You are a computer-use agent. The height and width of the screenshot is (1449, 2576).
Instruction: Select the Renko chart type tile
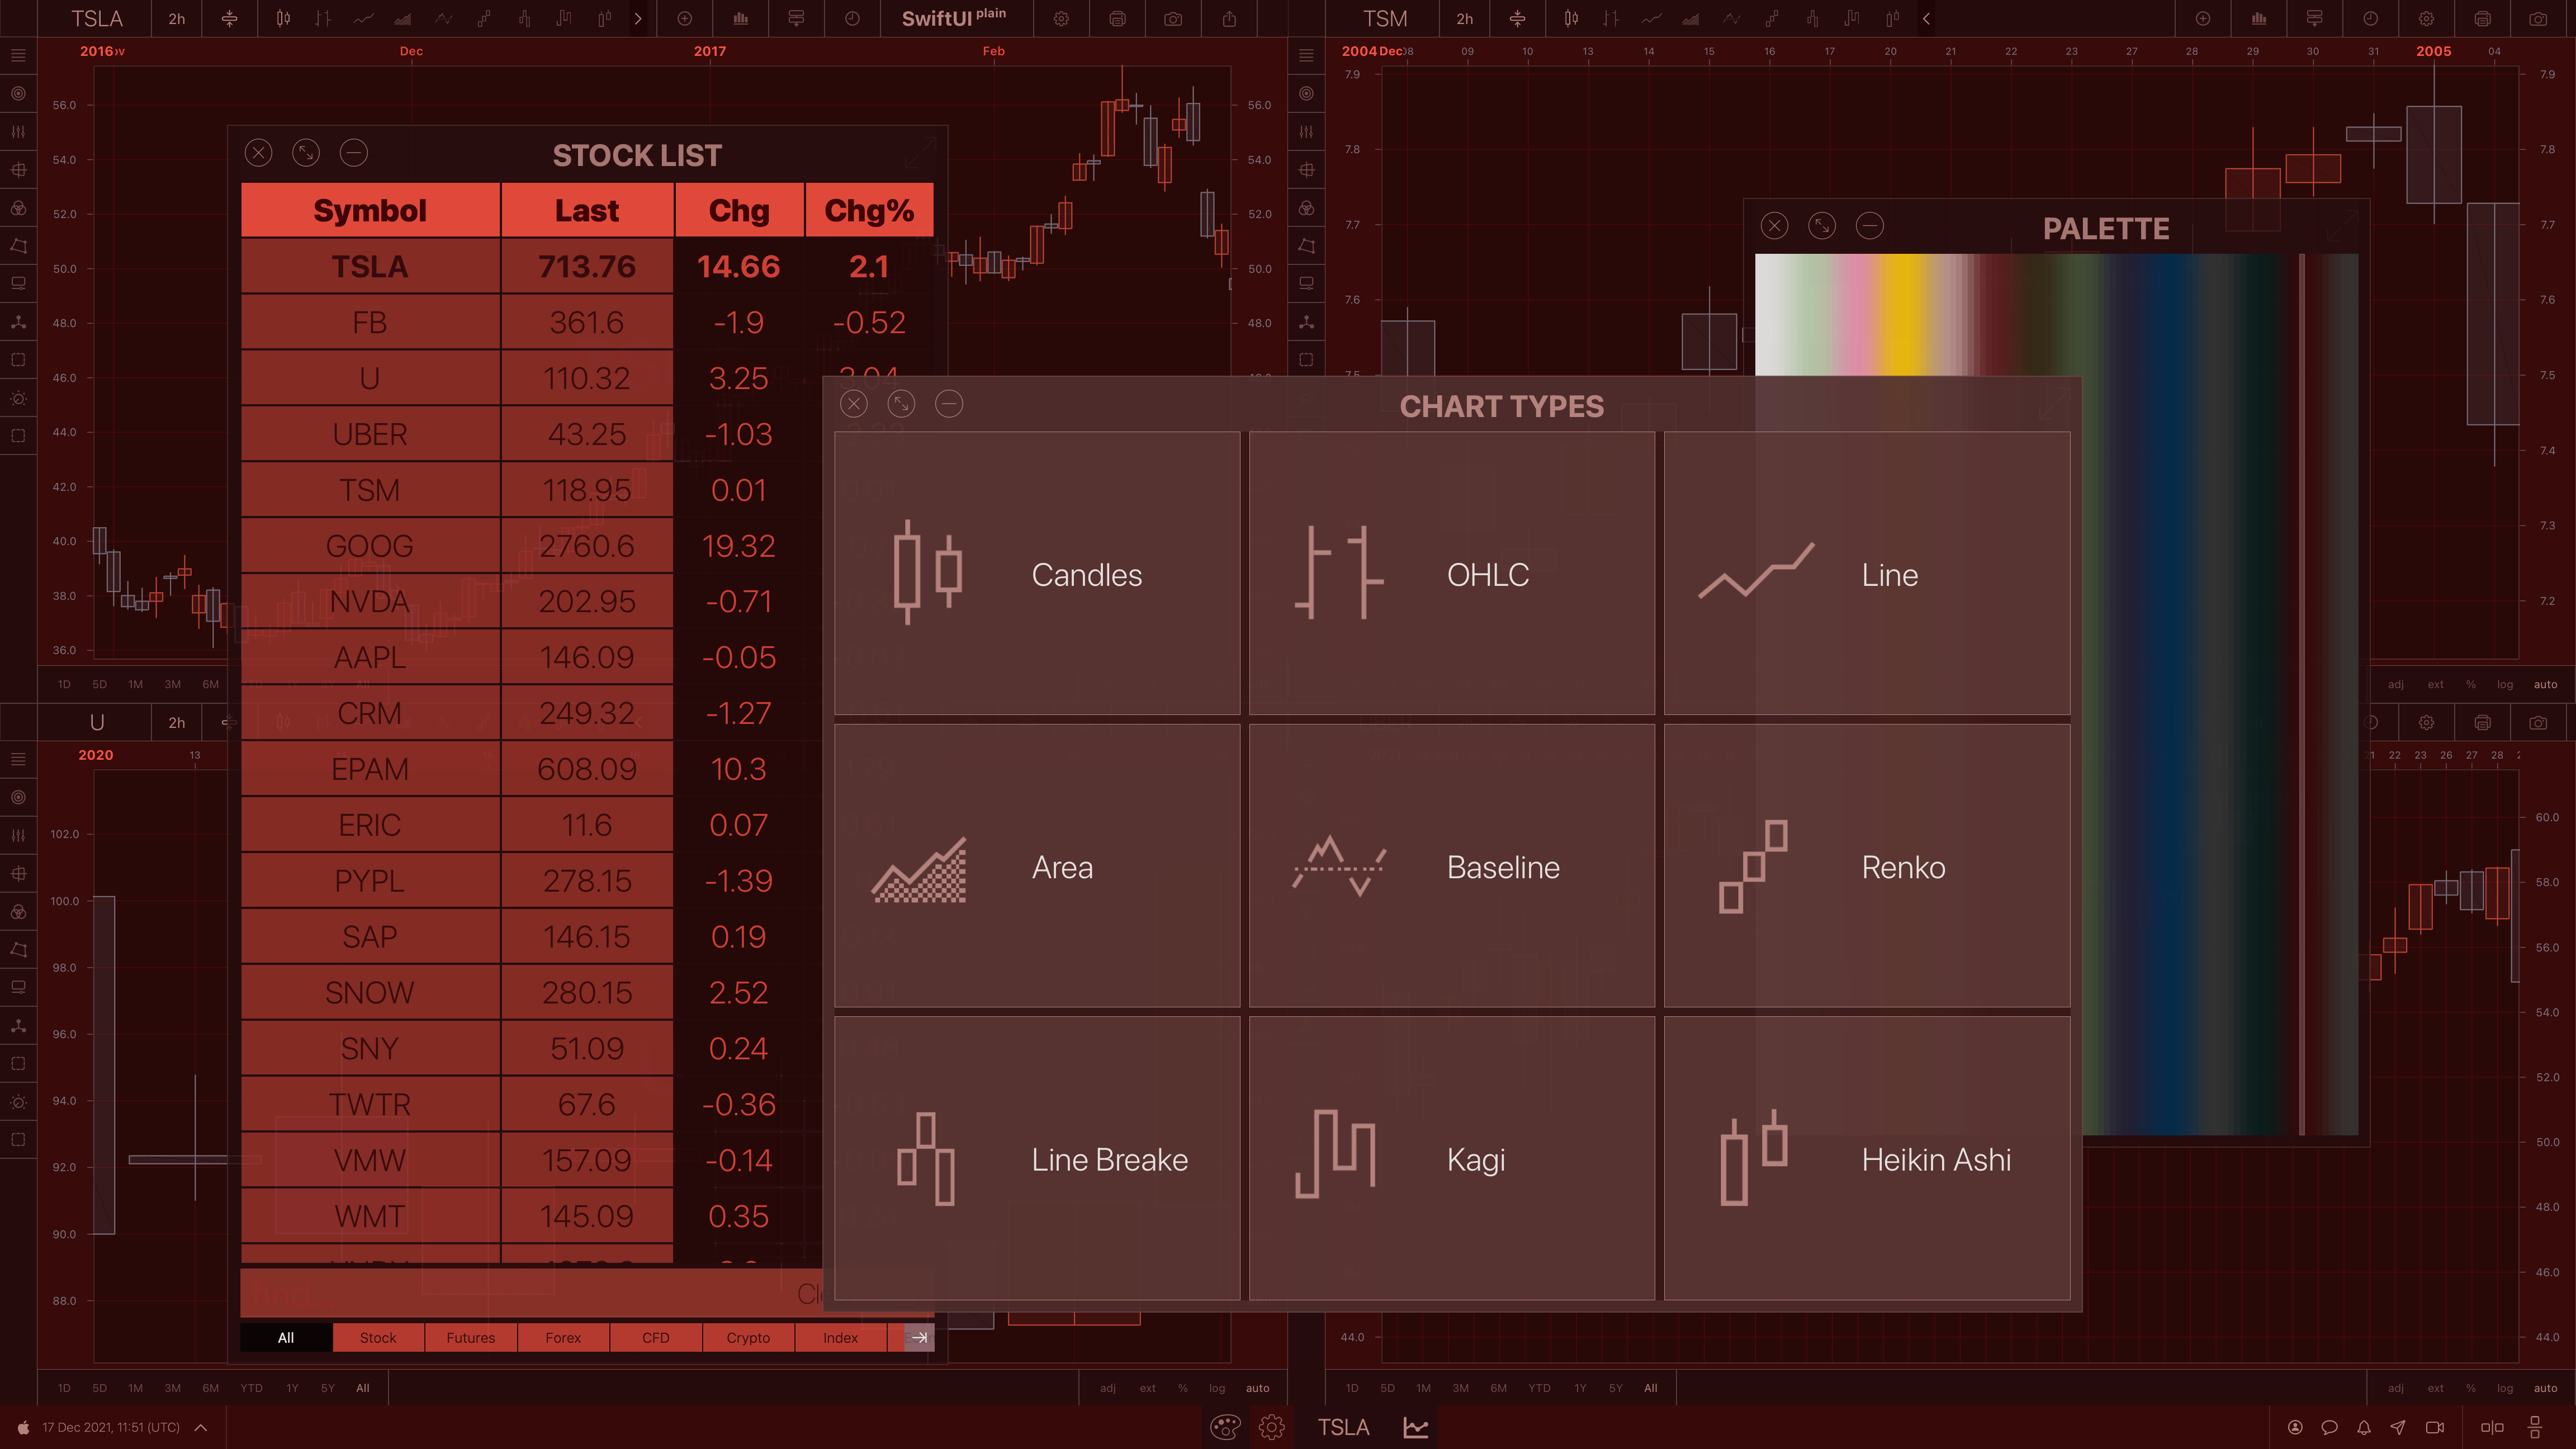coord(1866,866)
